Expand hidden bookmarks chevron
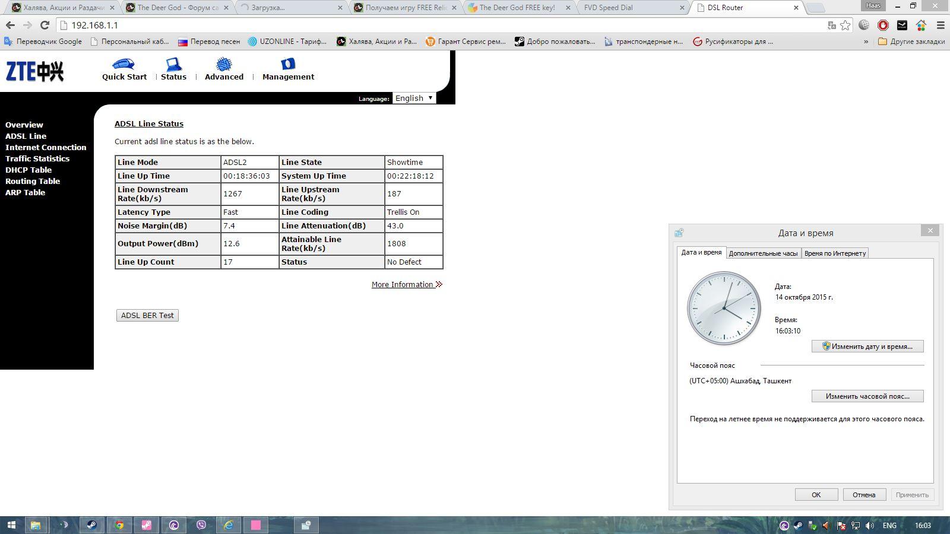This screenshot has width=950, height=534. point(866,42)
